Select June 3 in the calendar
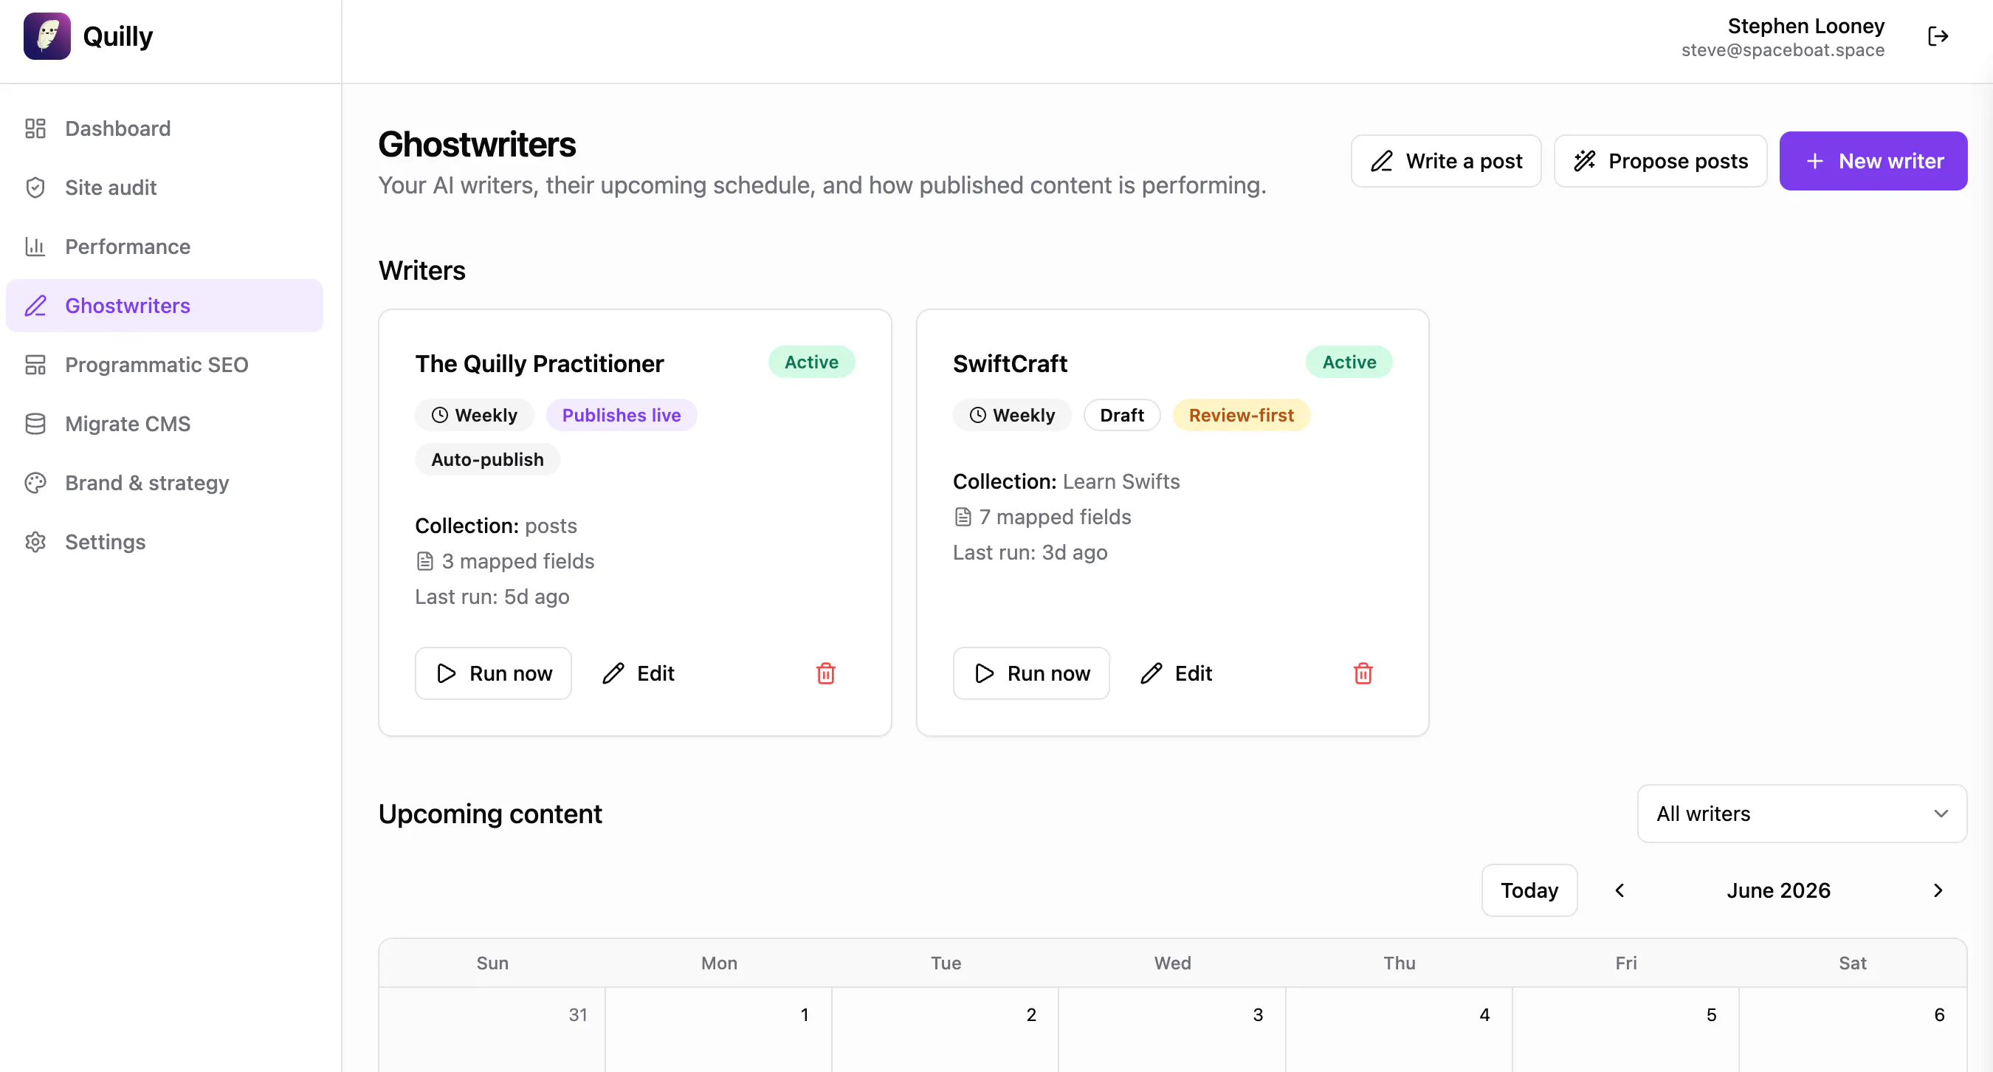This screenshot has height=1072, width=1993. [x=1172, y=1029]
